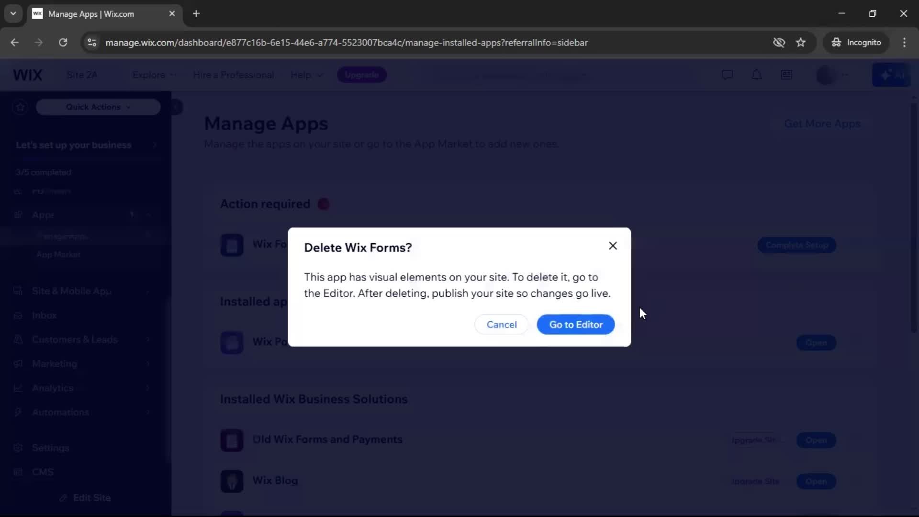Open the tab search dropdown
The height and width of the screenshot is (517, 919).
click(x=13, y=14)
